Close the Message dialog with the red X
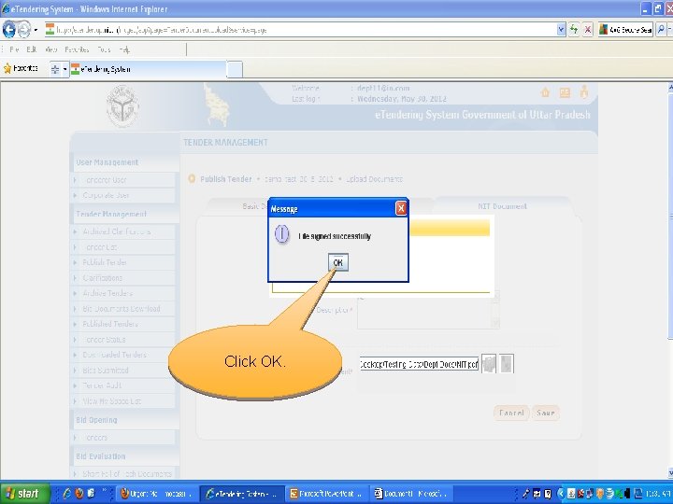This screenshot has width=673, height=504. [401, 208]
